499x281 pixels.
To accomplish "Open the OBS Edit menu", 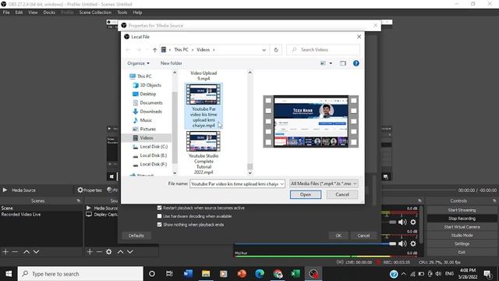I will click(x=19, y=12).
